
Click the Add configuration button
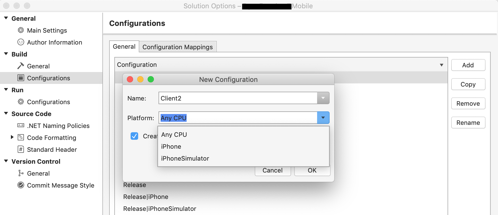tap(468, 65)
